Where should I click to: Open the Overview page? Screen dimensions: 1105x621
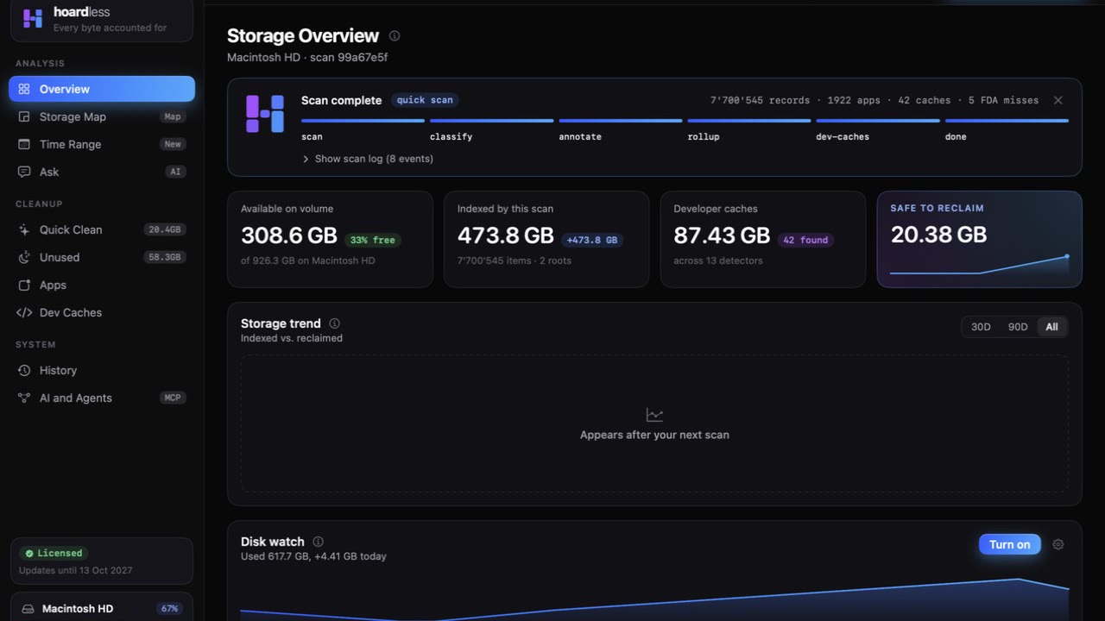pos(102,89)
